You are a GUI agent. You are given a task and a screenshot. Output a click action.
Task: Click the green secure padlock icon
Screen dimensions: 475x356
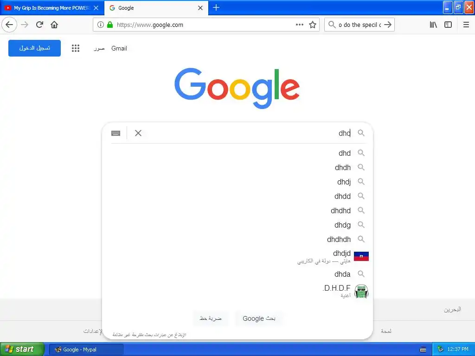110,25
